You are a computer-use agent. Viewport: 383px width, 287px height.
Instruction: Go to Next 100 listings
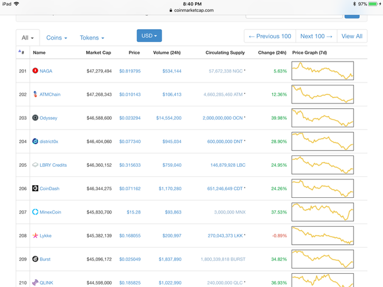click(317, 36)
